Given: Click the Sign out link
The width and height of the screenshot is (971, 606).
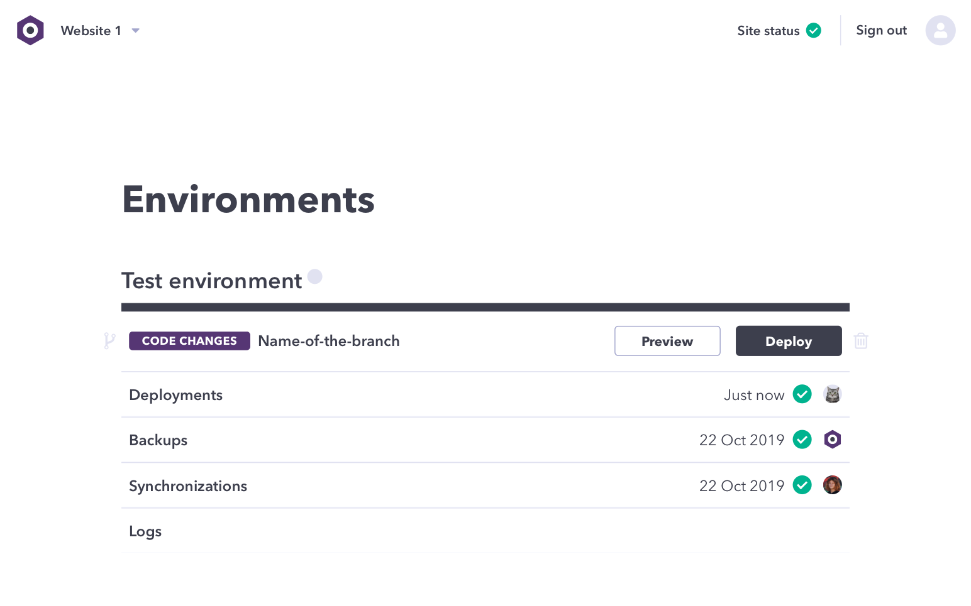Looking at the screenshot, I should pos(881,30).
